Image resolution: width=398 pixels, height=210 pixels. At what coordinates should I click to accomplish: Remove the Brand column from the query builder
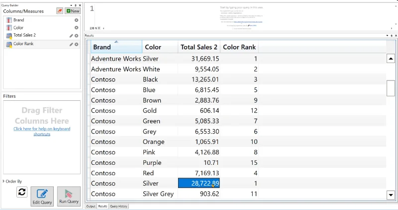76,20
